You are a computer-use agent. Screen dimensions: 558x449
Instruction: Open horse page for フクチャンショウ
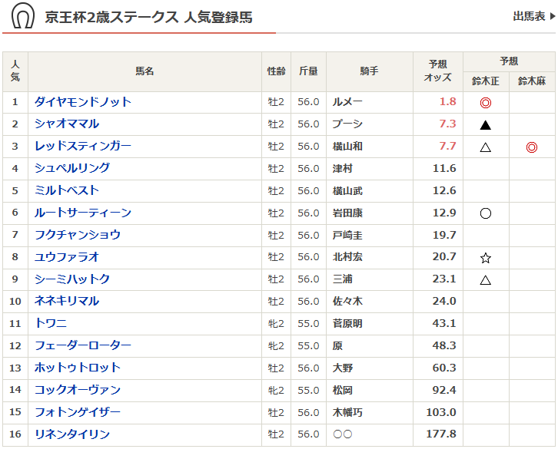pos(78,235)
